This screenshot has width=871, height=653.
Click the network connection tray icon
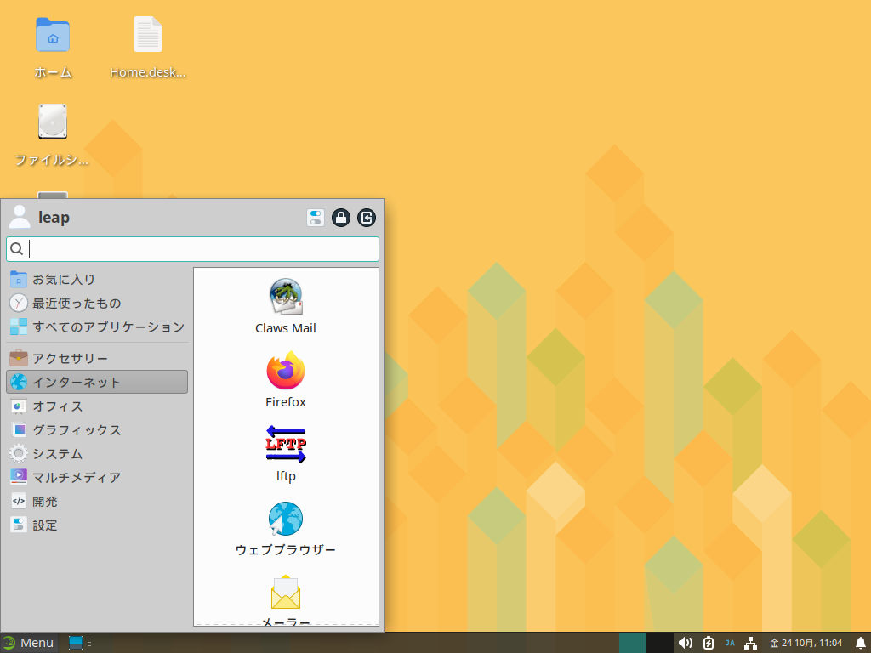750,643
